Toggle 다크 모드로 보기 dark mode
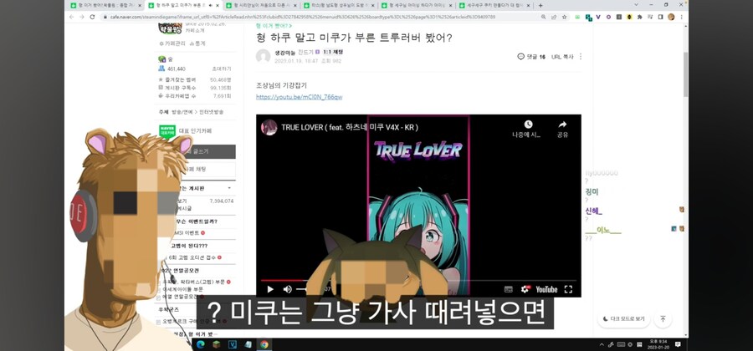The height and width of the screenshot is (351, 753). tap(624, 319)
